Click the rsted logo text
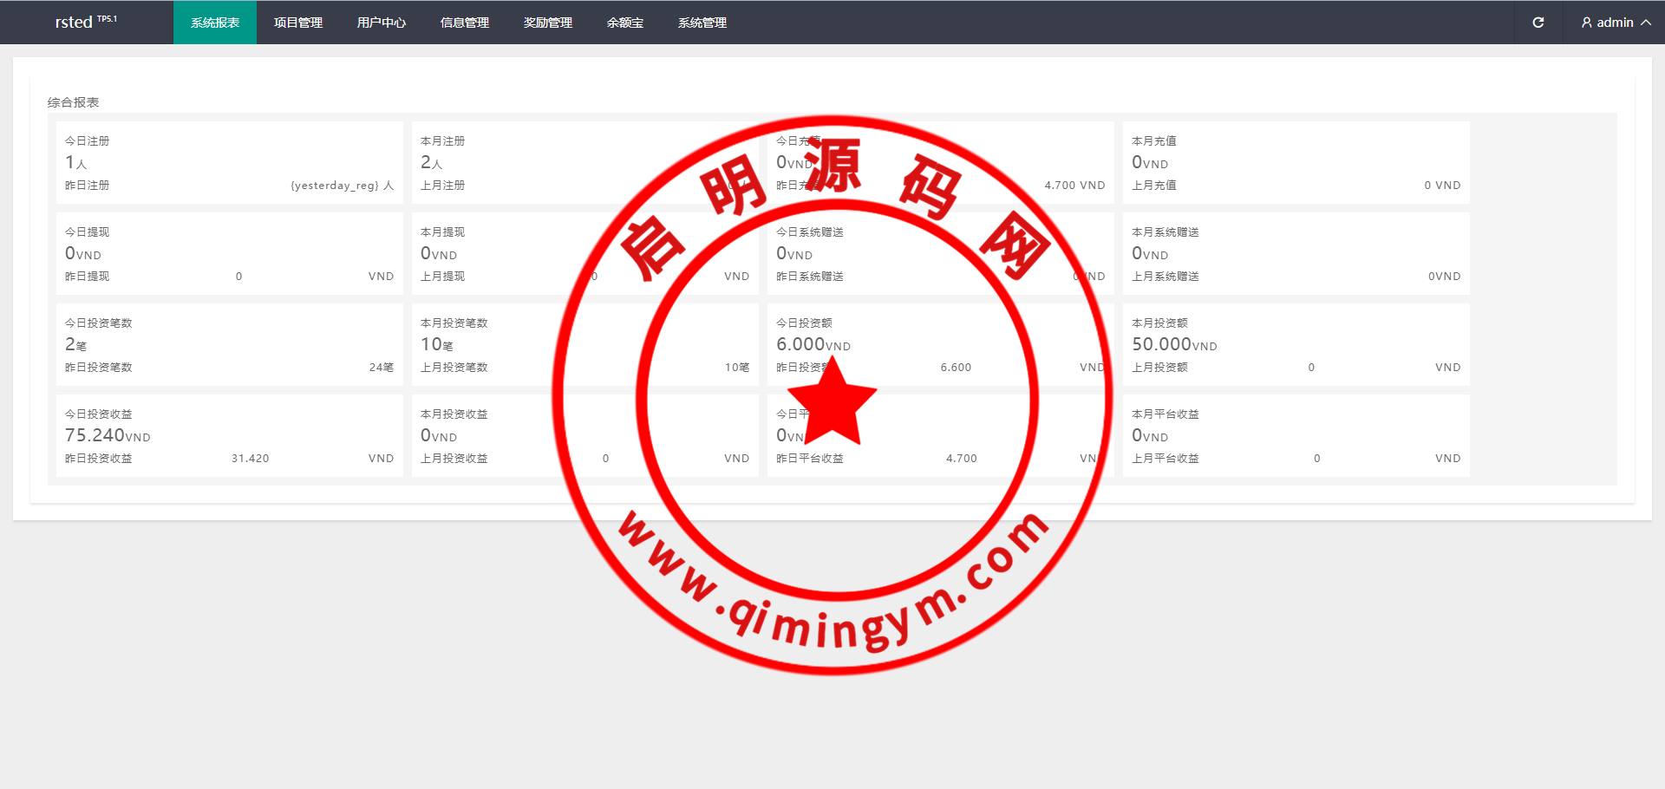 (75, 23)
